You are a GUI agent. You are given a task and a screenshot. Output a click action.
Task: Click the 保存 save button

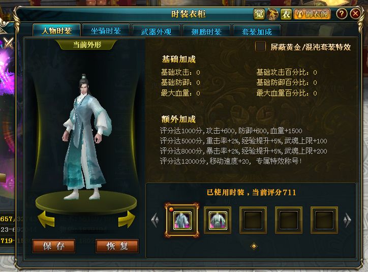(54, 246)
